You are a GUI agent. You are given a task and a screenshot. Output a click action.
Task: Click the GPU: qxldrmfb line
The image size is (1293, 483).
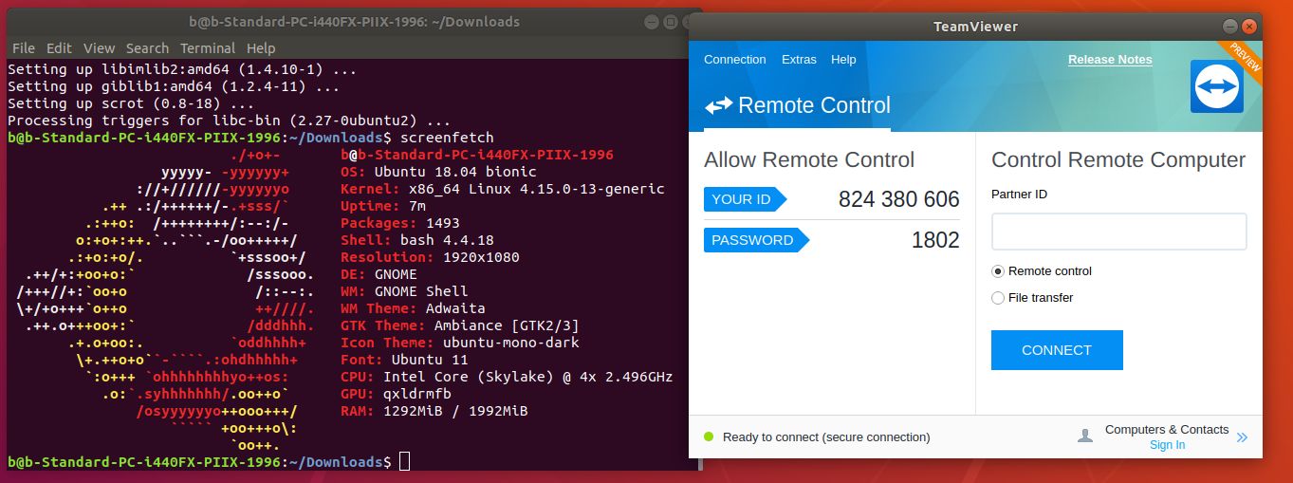396,394
